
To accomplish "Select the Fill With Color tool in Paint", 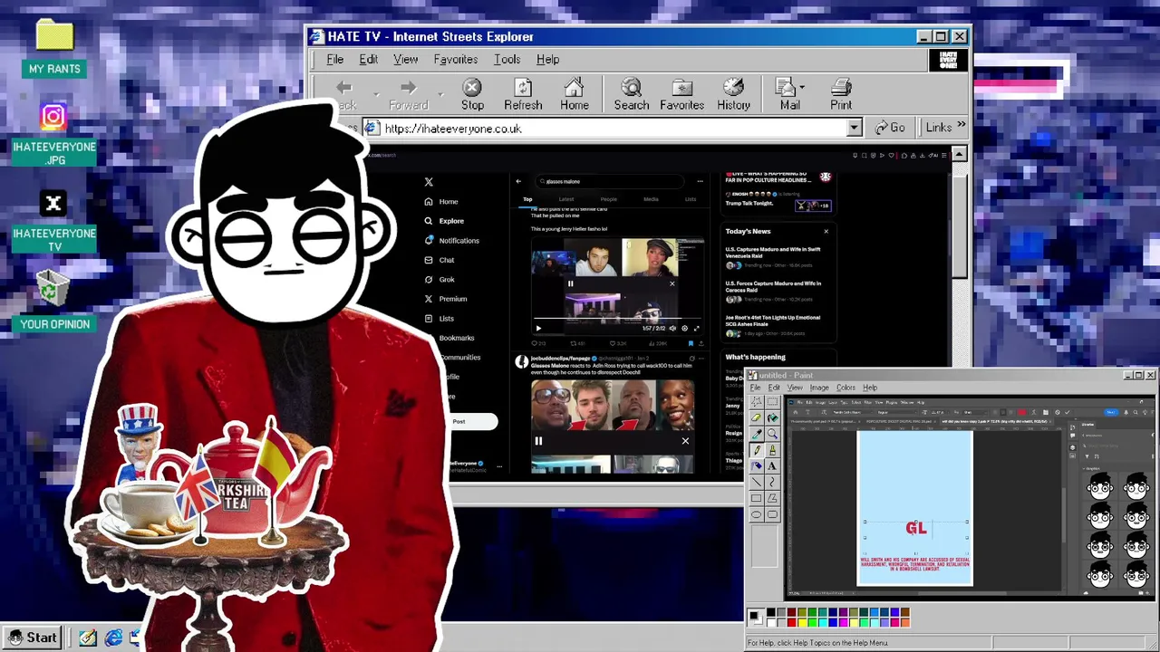I will pos(772,417).
